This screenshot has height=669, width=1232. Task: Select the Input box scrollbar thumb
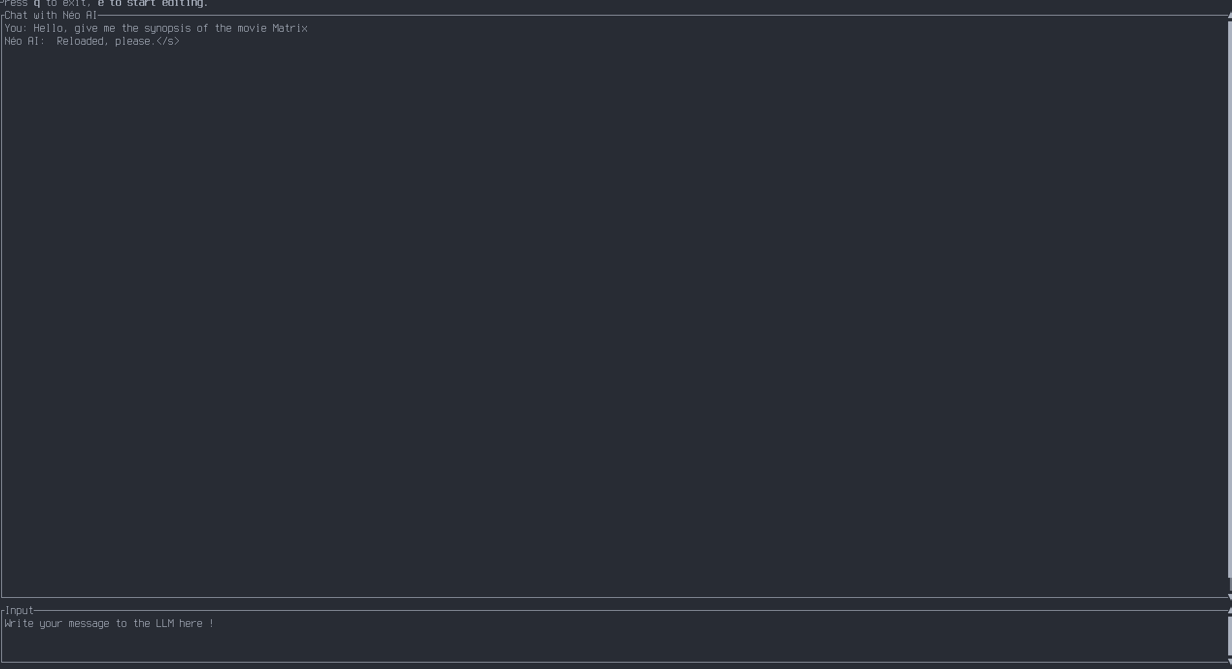(1230, 636)
